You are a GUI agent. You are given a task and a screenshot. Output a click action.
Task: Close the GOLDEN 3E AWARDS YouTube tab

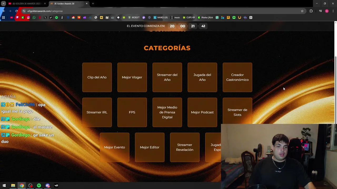[45, 4]
